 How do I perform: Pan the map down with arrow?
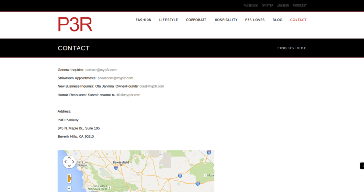[69, 166]
